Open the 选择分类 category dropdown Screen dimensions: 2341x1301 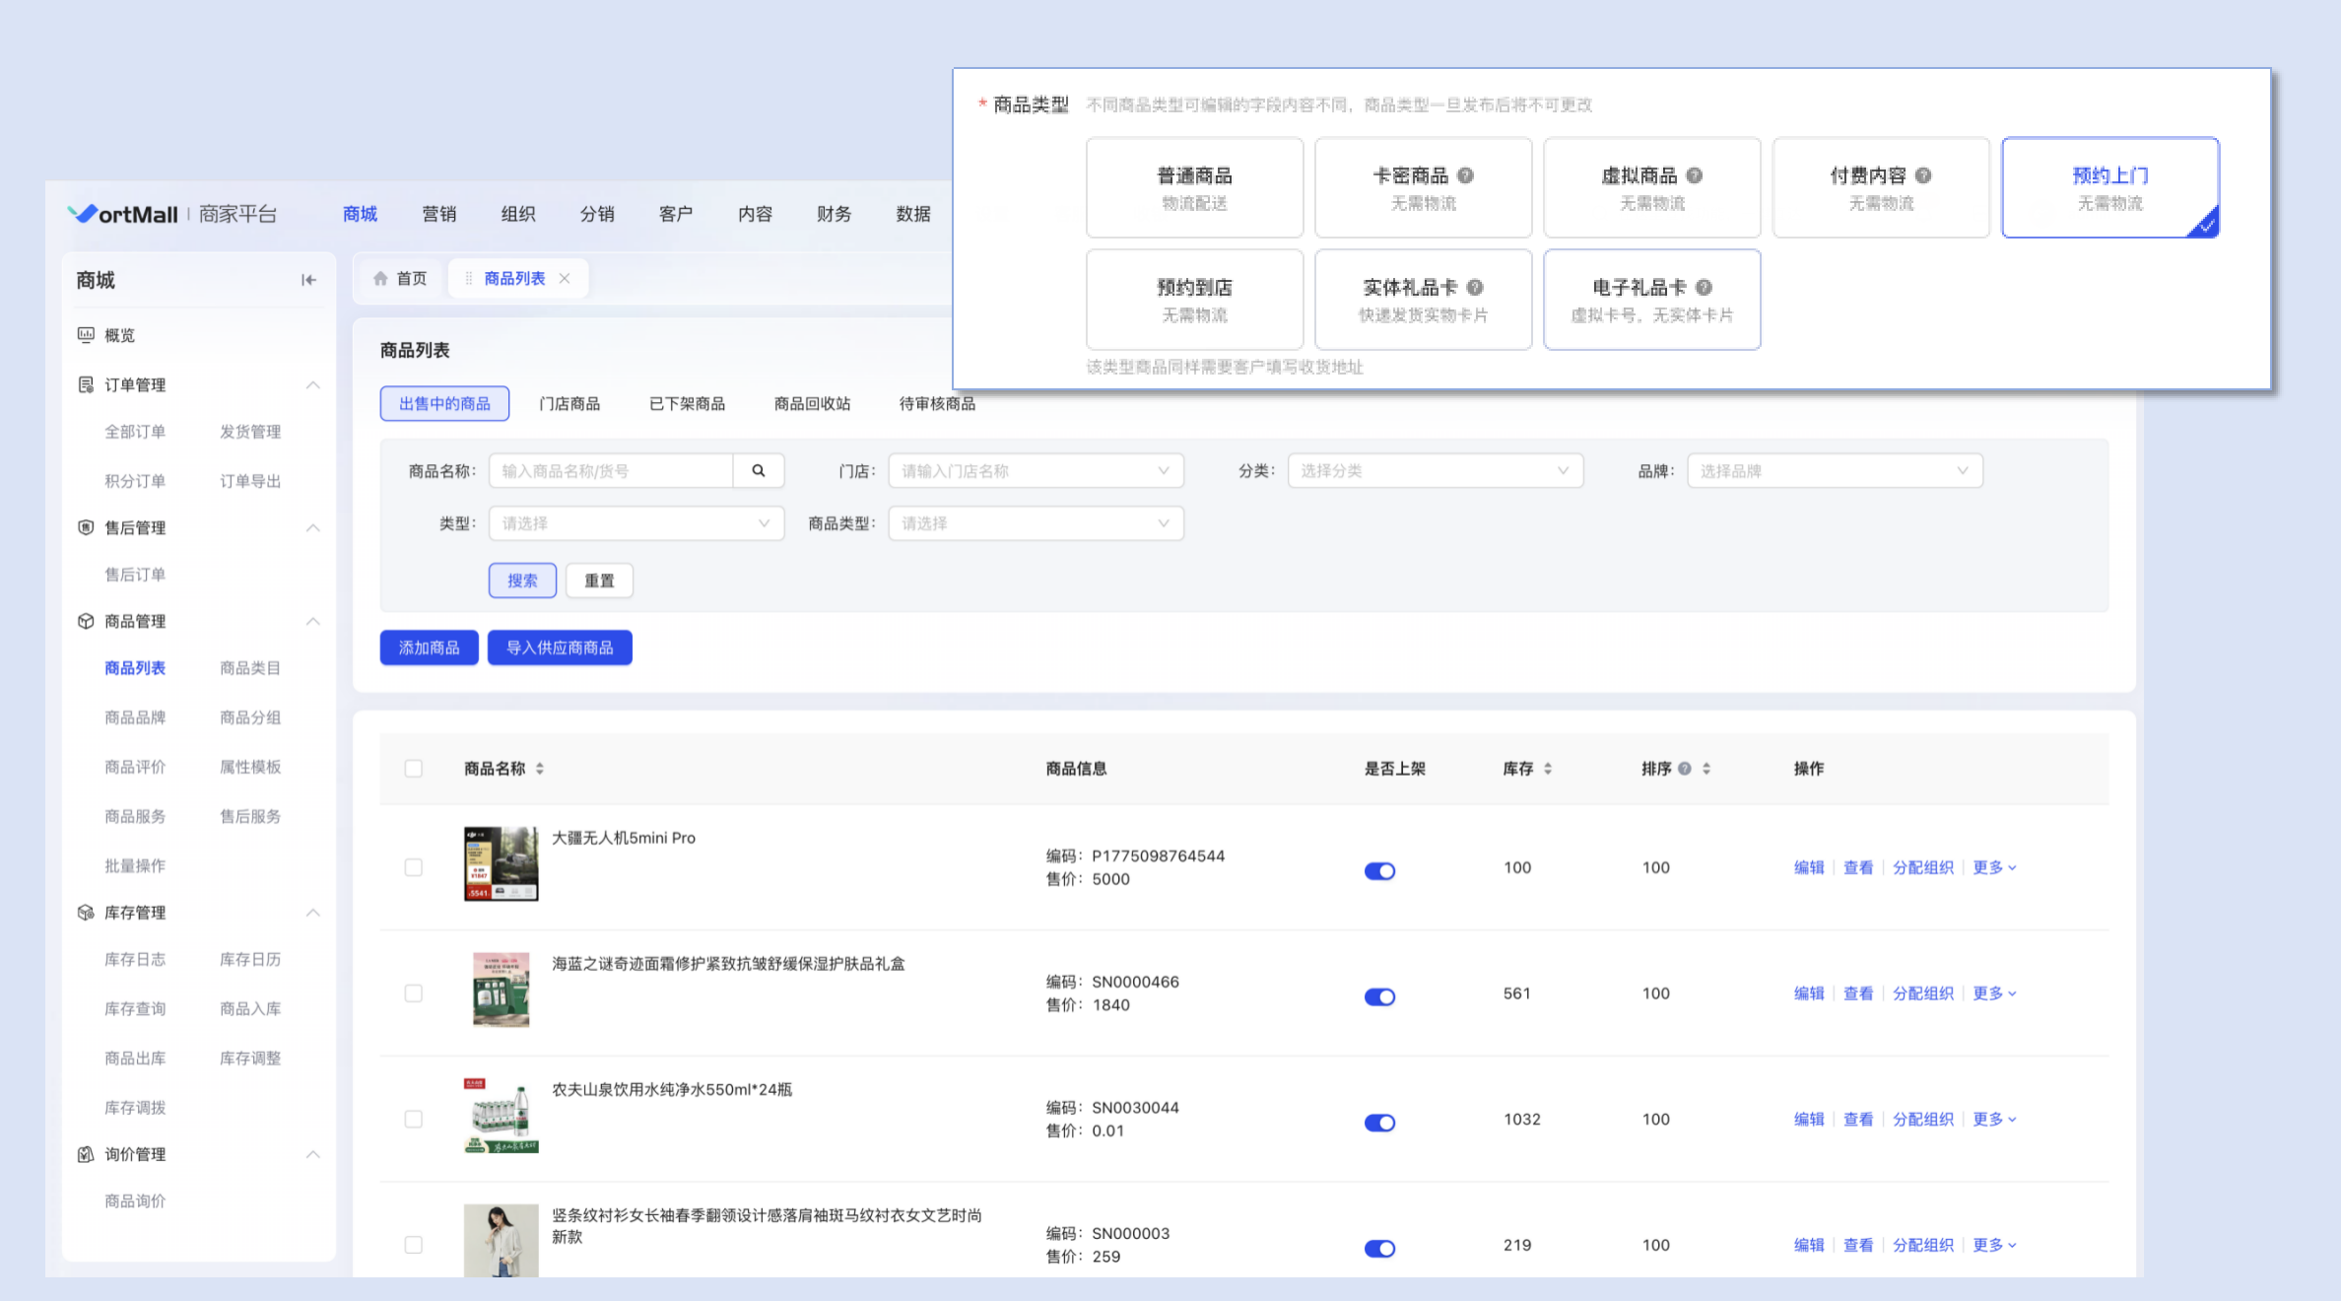click(1434, 471)
